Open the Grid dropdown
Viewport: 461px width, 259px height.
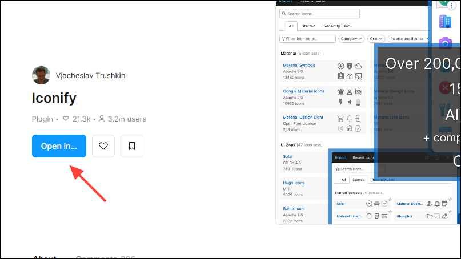coord(376,39)
